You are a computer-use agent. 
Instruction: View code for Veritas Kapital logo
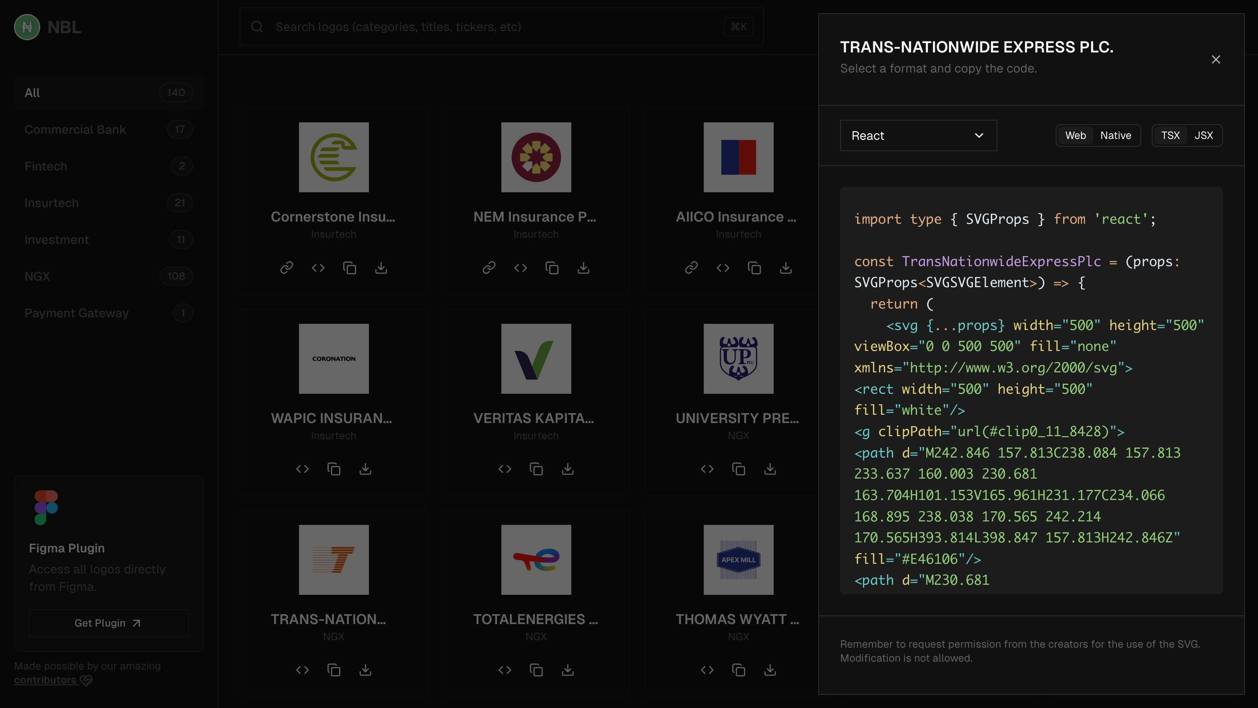pos(504,469)
